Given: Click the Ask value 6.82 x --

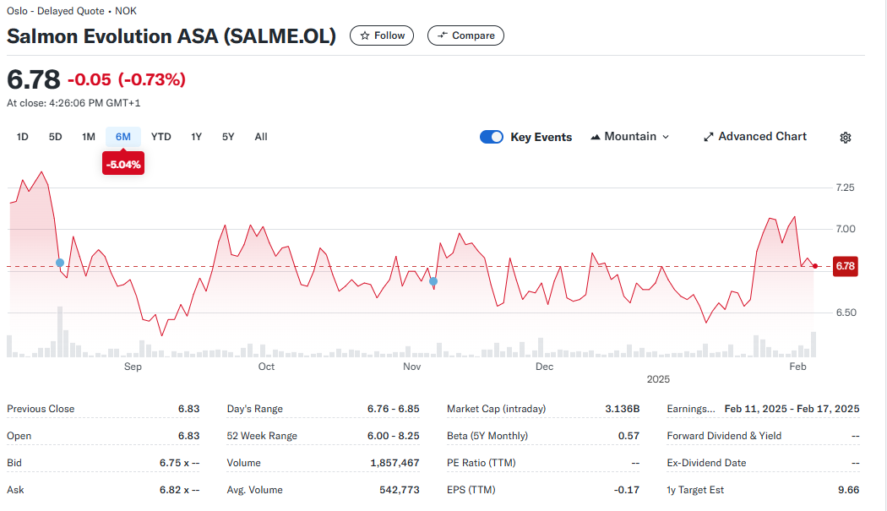Looking at the screenshot, I should 179,490.
